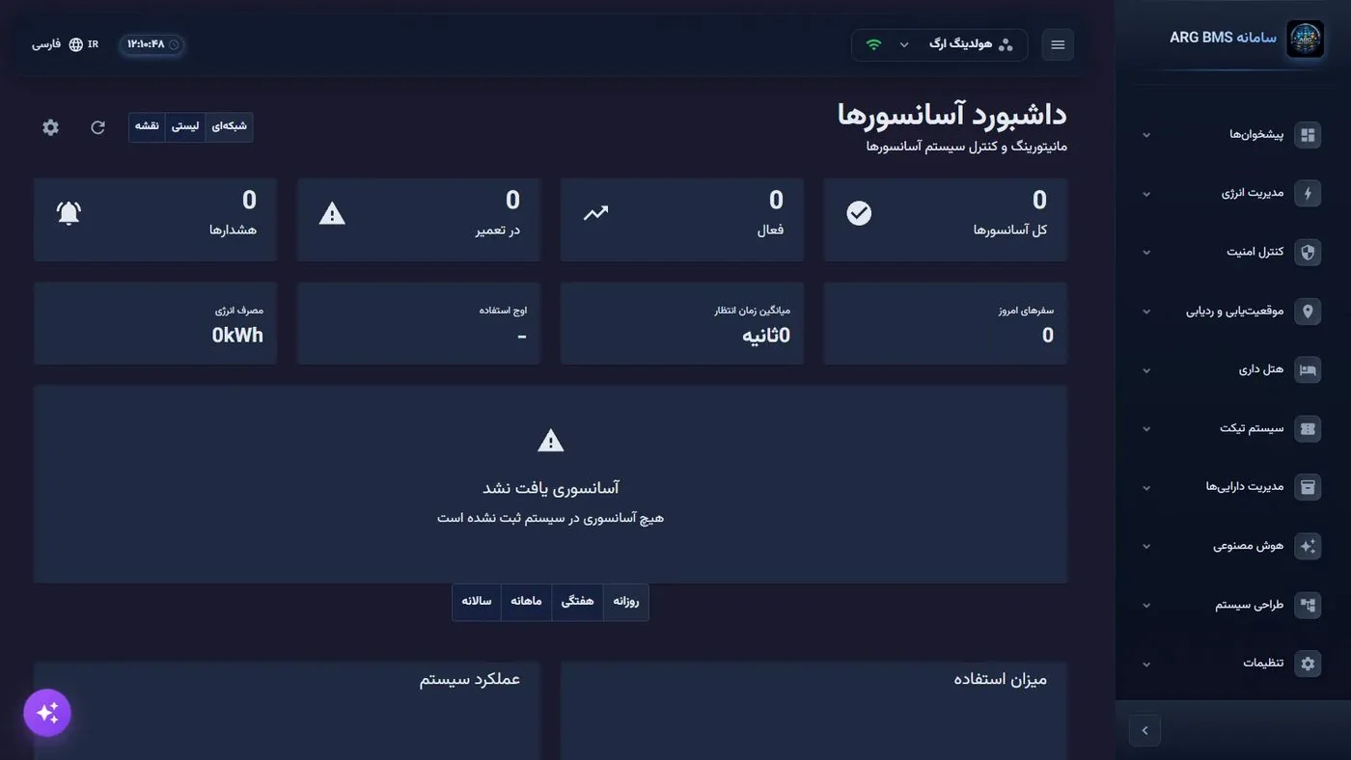The image size is (1351, 760).
Task: Click the checkmark icon on کل آسانسورها card
Action: pos(859,213)
